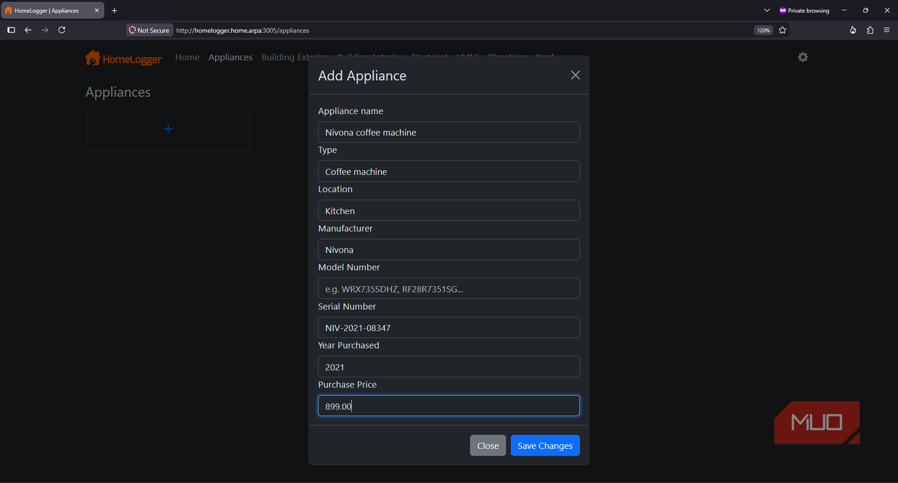Click the Not Secure shield indicator
The height and width of the screenshot is (483, 898).
coord(149,30)
